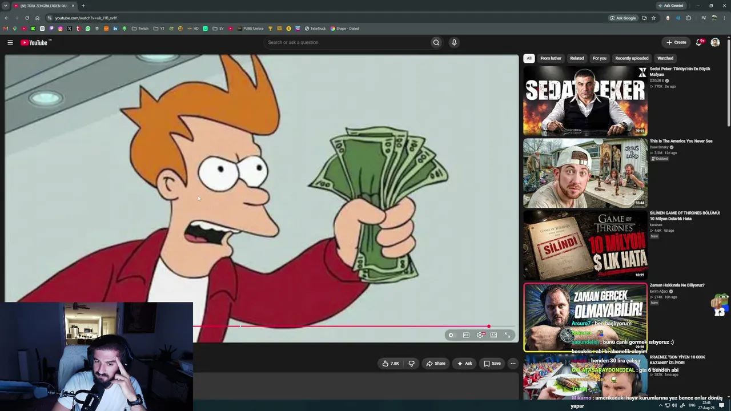This screenshot has height=411, width=731.
Task: Open the system volume control
Action: 674,405
